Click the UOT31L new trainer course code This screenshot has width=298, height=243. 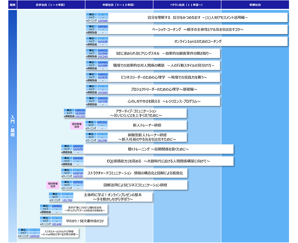[103, 122]
